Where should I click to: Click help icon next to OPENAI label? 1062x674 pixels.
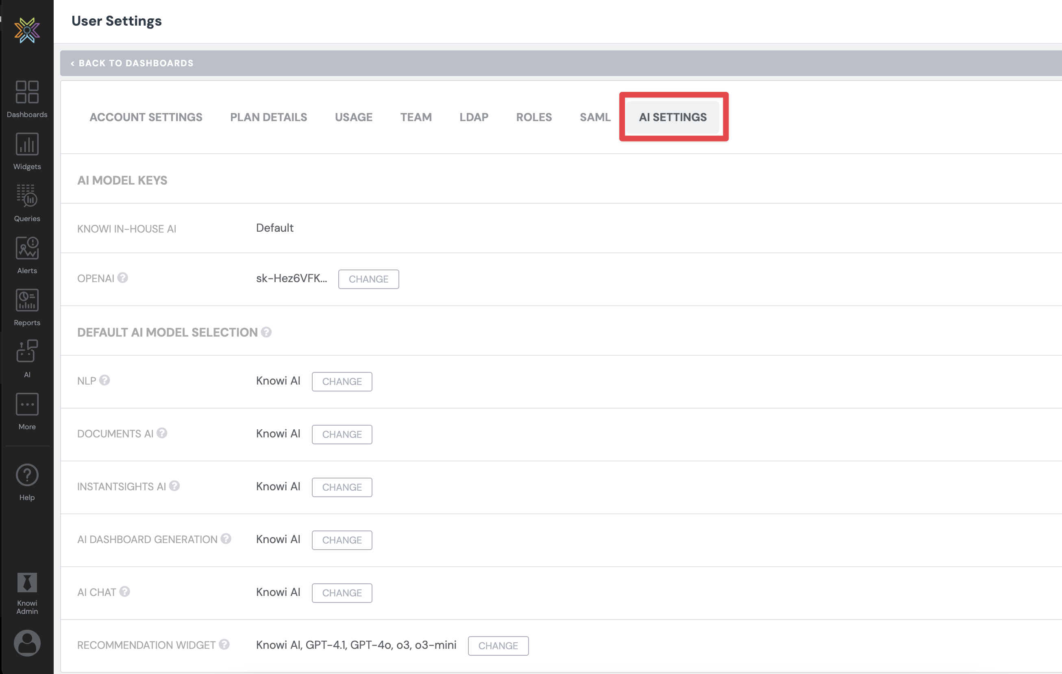pyautogui.click(x=123, y=278)
